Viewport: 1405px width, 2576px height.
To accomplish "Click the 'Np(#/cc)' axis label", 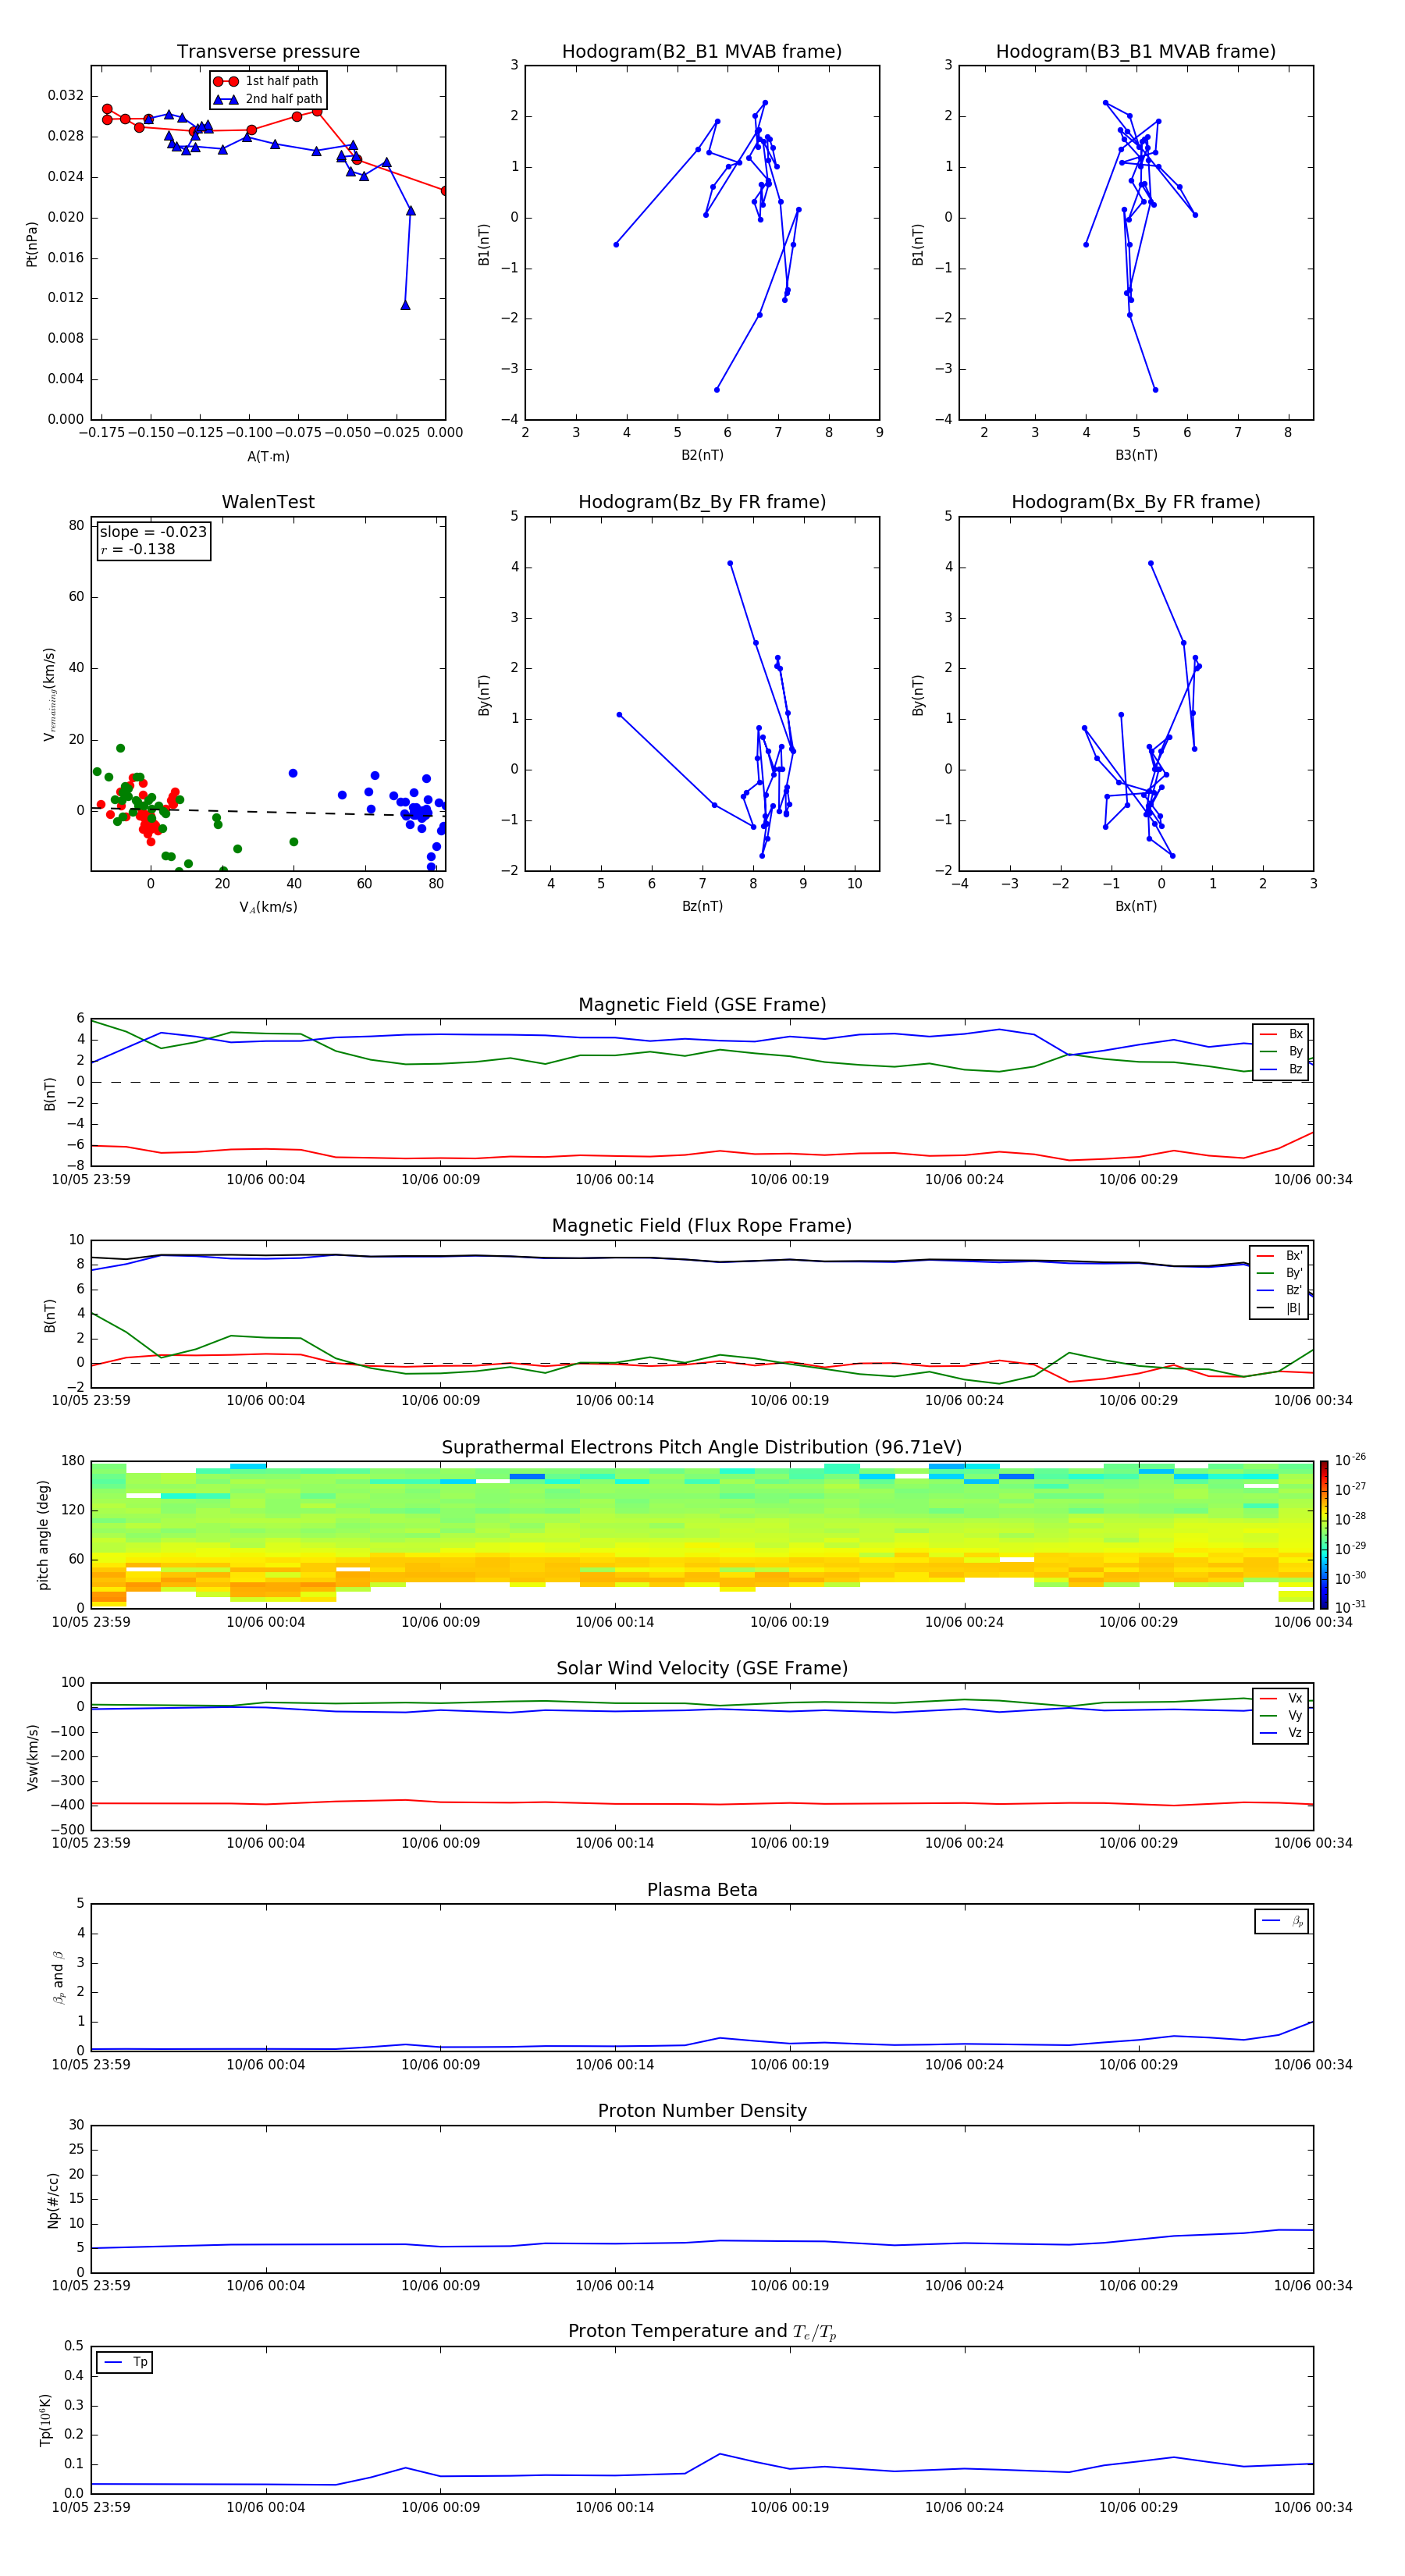I will click(53, 2200).
